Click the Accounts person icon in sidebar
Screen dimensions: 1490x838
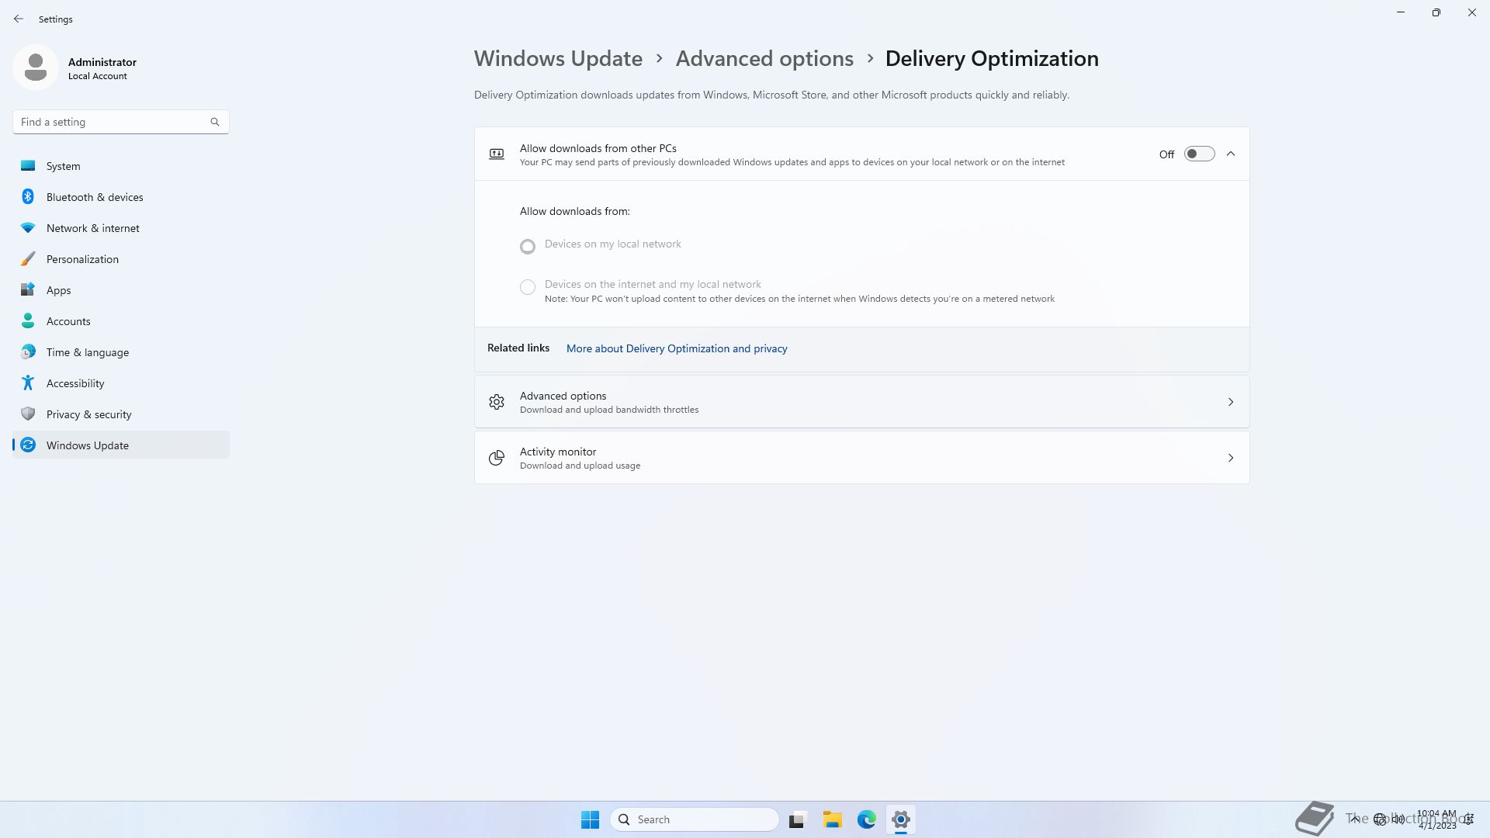click(28, 320)
